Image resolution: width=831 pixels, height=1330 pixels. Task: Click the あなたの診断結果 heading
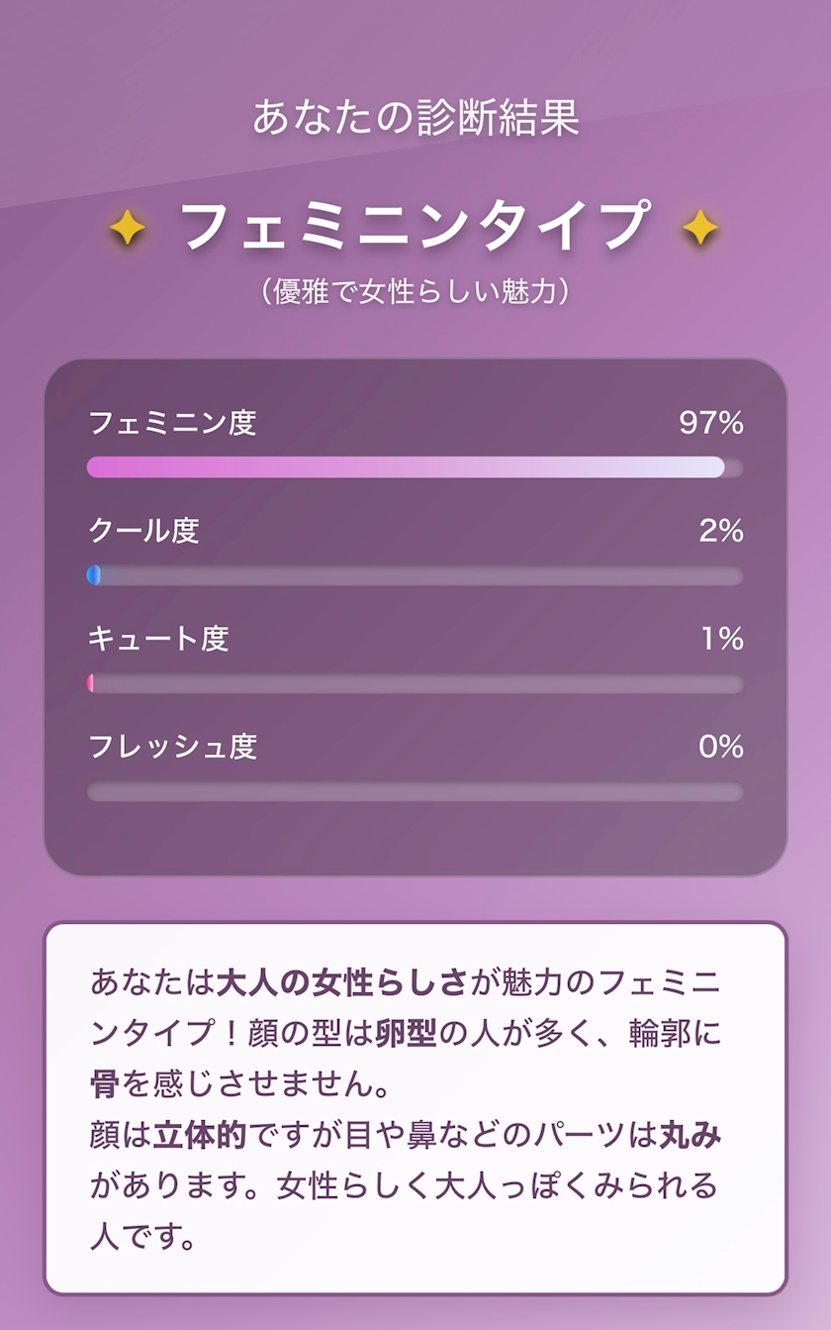tap(415, 118)
